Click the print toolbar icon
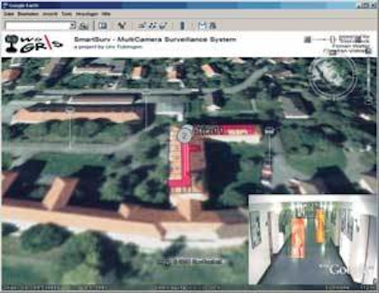This screenshot has height=293, width=379. tap(213, 25)
